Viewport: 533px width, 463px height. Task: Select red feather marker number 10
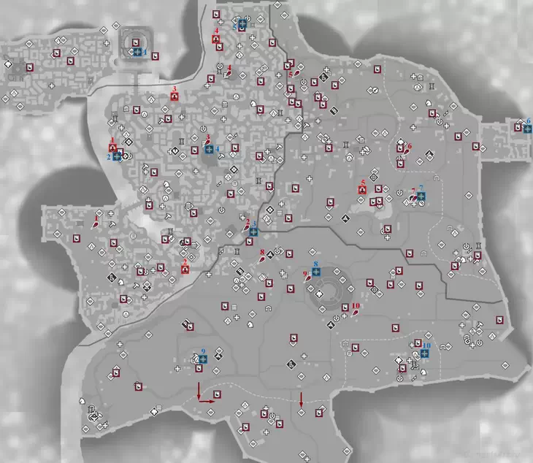(x=356, y=313)
